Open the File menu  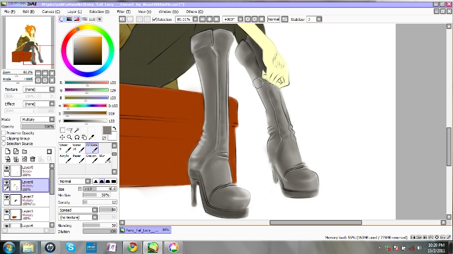(10, 11)
